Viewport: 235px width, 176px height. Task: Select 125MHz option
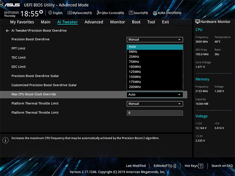click(155, 72)
